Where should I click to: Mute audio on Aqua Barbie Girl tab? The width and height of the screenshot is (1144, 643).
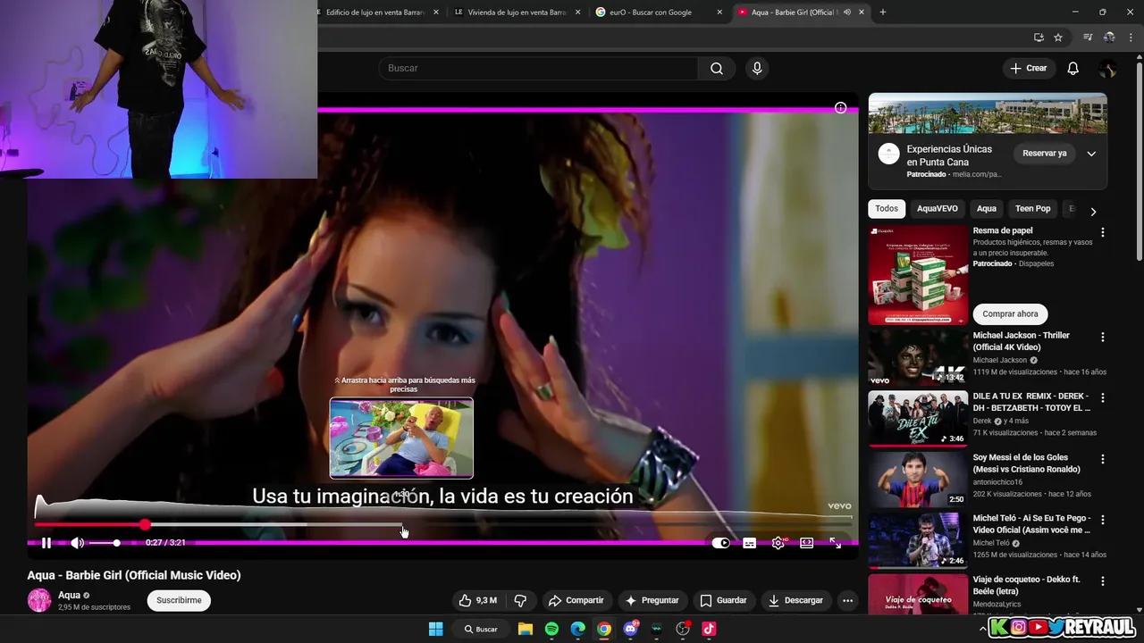tap(846, 13)
